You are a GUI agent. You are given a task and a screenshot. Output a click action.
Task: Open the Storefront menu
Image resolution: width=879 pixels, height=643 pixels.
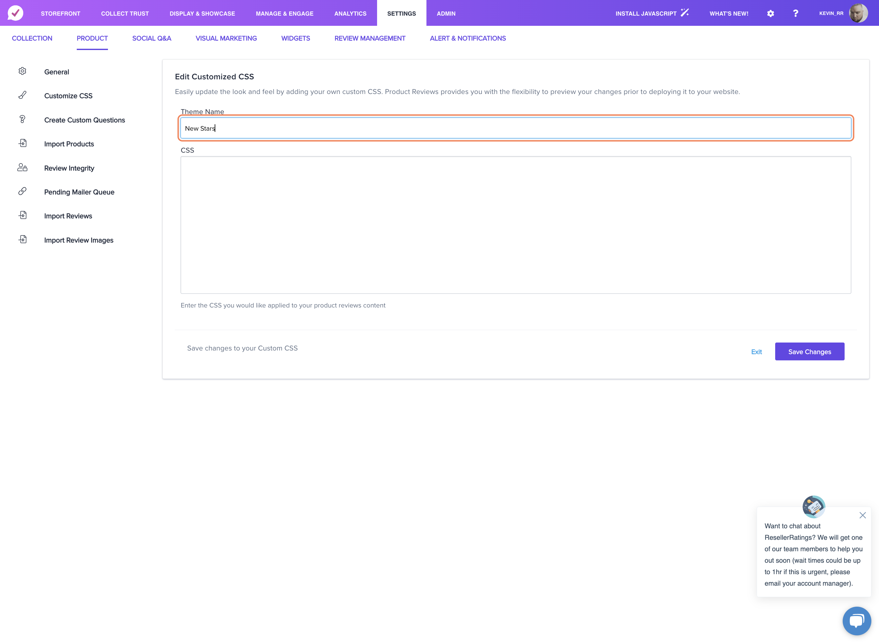pos(60,14)
